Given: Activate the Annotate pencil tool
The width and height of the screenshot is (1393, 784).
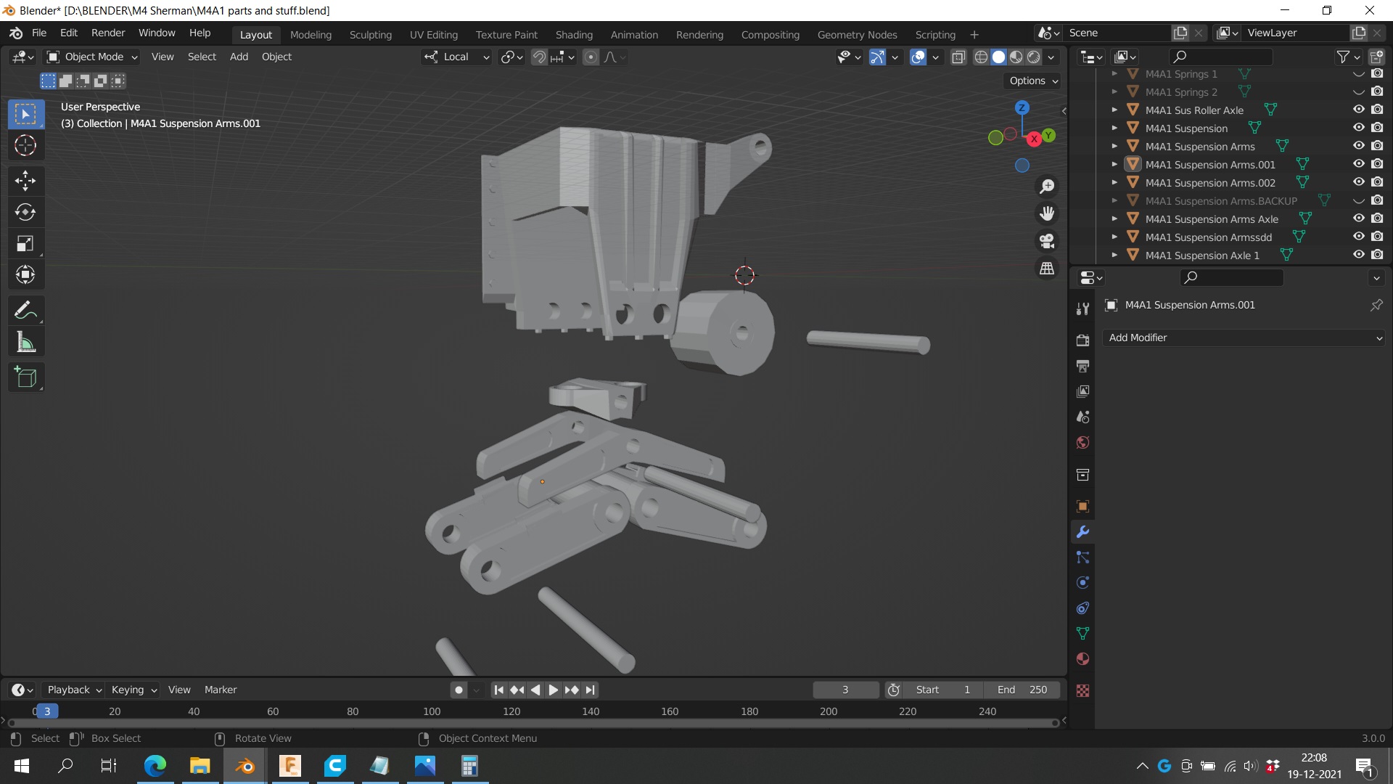Looking at the screenshot, I should pos(25,311).
